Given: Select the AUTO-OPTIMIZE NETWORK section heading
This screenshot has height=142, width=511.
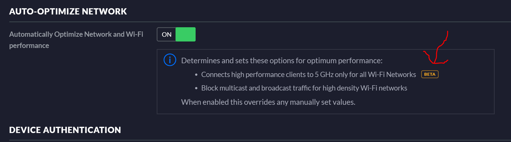Looking at the screenshot, I should tap(68, 11).
